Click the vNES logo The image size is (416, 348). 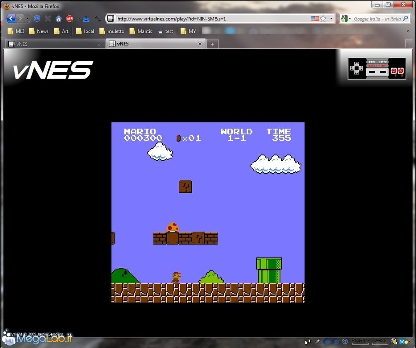[53, 70]
